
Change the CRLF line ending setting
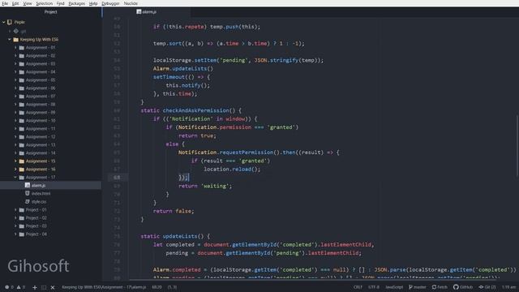click(358, 287)
